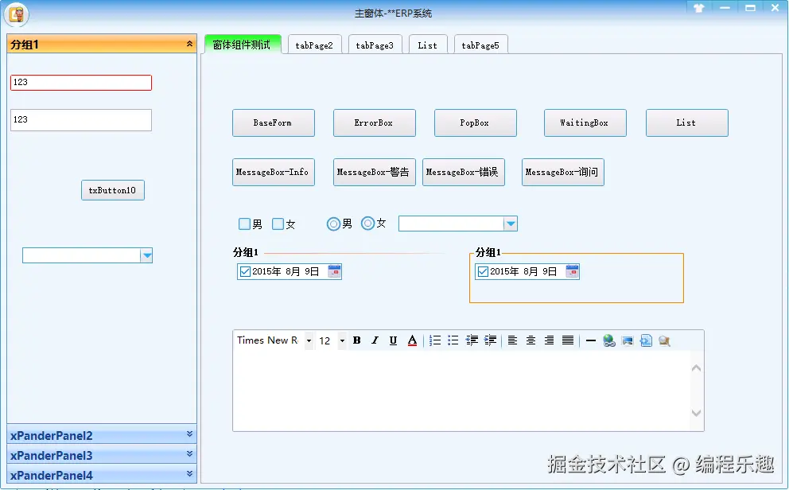Collapse the 分组1 sidebar panel

[190, 44]
